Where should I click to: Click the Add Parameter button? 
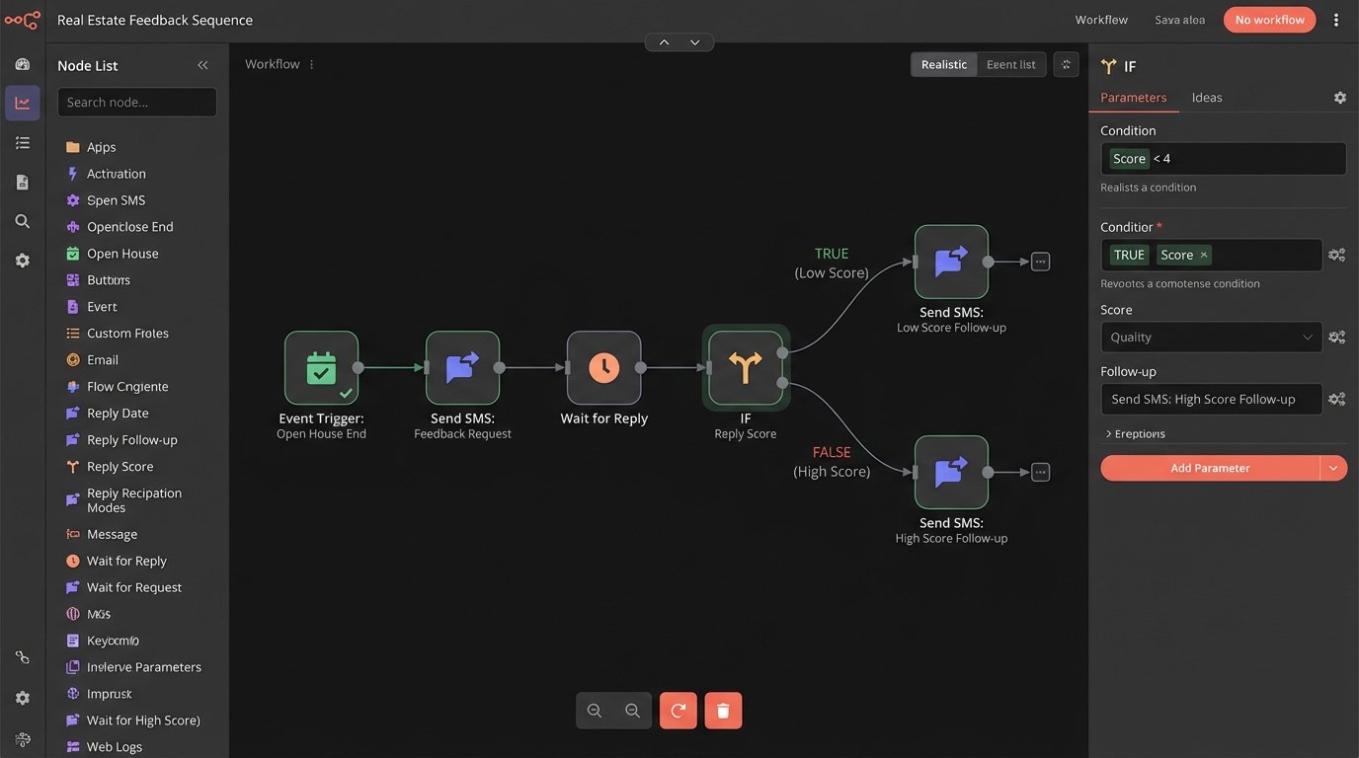point(1210,468)
